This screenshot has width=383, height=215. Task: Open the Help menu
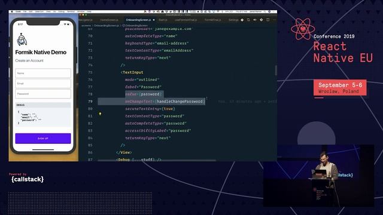[x=89, y=11]
